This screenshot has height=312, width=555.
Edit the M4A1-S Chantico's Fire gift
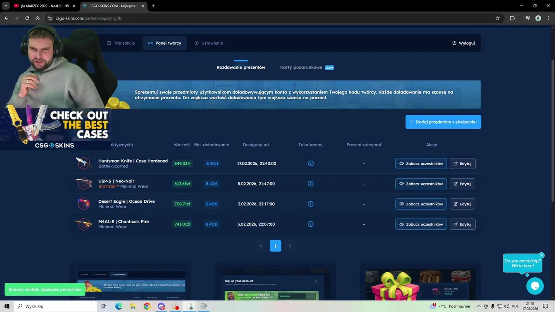pos(462,224)
